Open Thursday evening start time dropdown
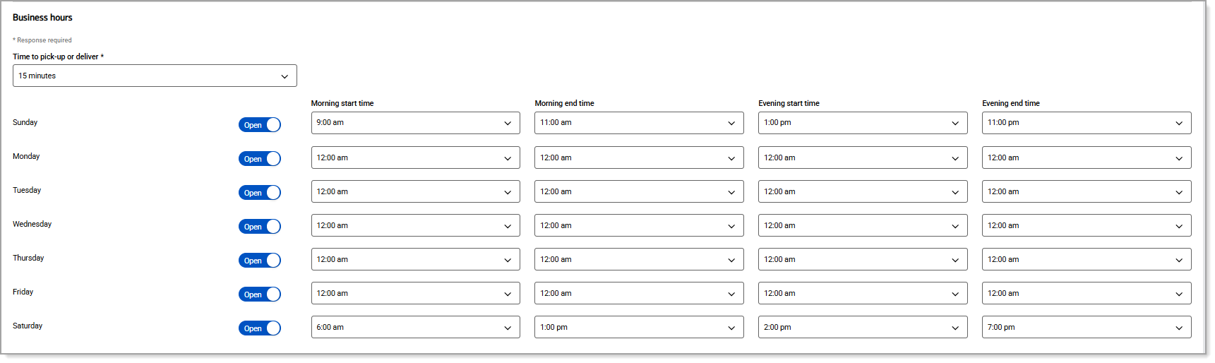The width and height of the screenshot is (1215, 363). click(863, 259)
